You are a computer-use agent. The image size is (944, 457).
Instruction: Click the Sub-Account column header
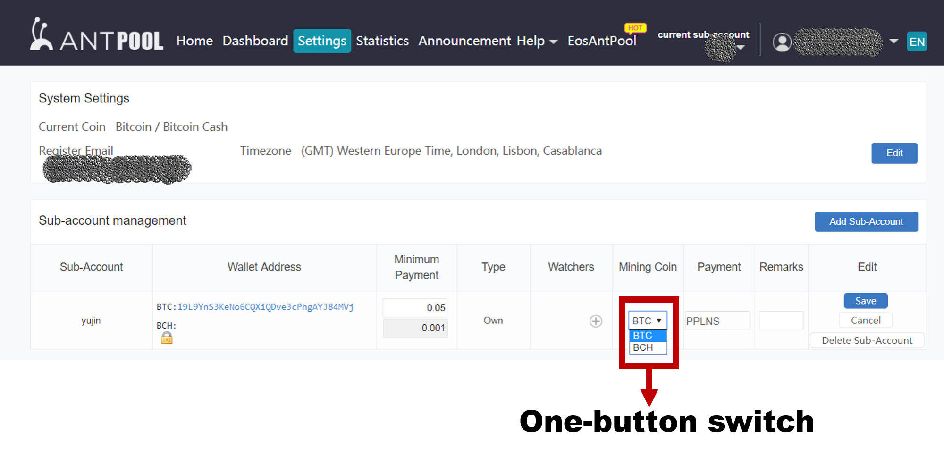pos(91,267)
